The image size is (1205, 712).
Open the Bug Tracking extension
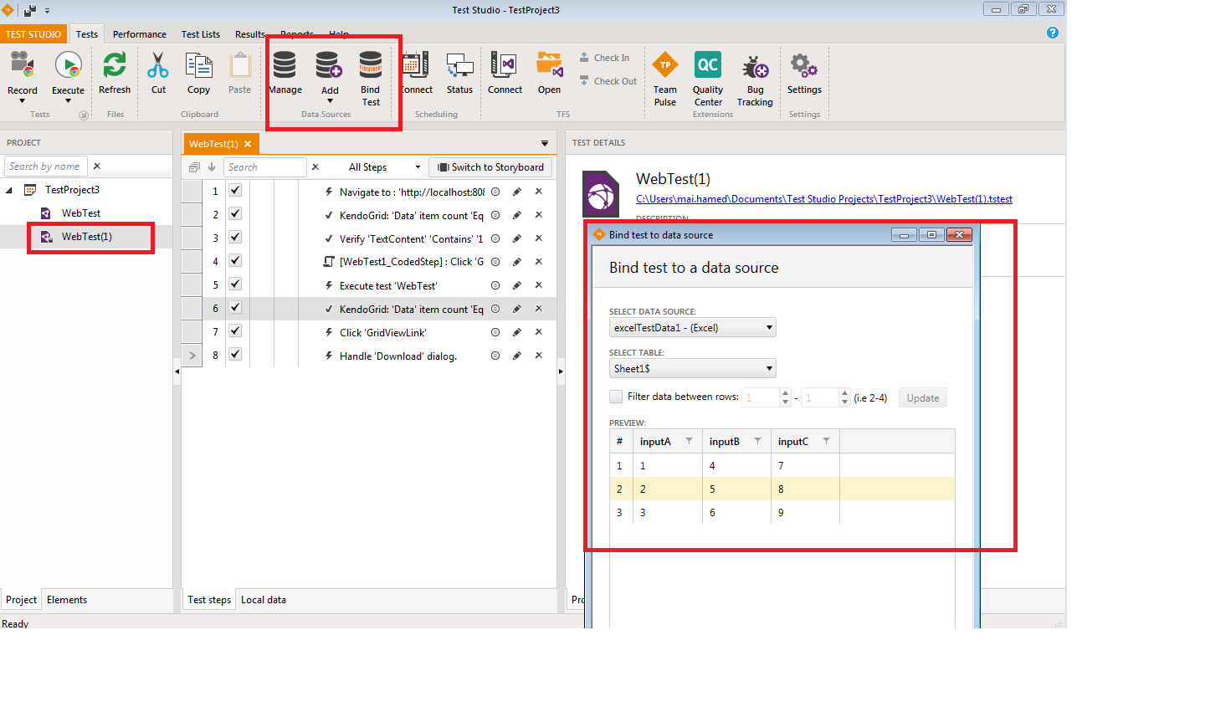(755, 78)
